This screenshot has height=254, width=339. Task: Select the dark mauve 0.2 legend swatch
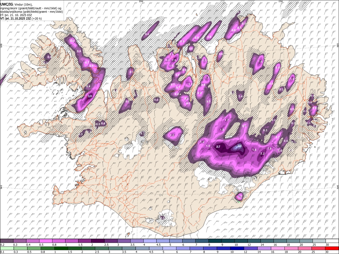(x=7, y=241)
